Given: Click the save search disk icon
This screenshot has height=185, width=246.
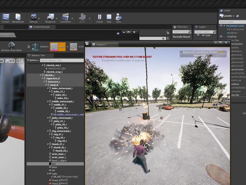Looking at the screenshot, I should point(168,39).
